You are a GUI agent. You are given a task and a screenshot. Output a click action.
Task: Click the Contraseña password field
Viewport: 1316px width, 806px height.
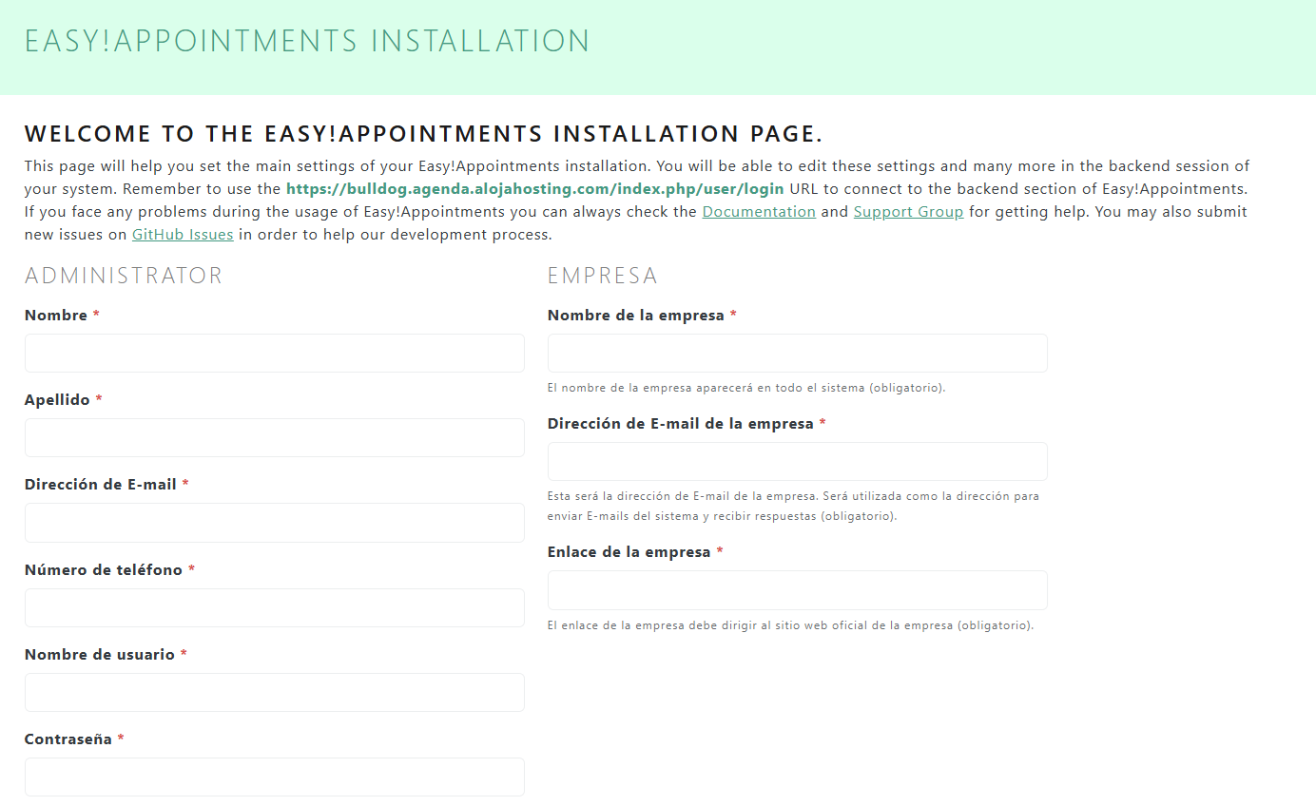tap(274, 777)
